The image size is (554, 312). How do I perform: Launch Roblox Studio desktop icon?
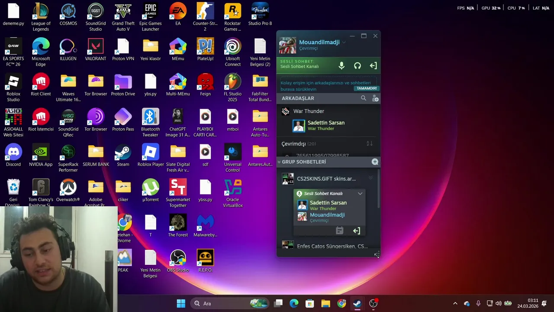pos(13,88)
